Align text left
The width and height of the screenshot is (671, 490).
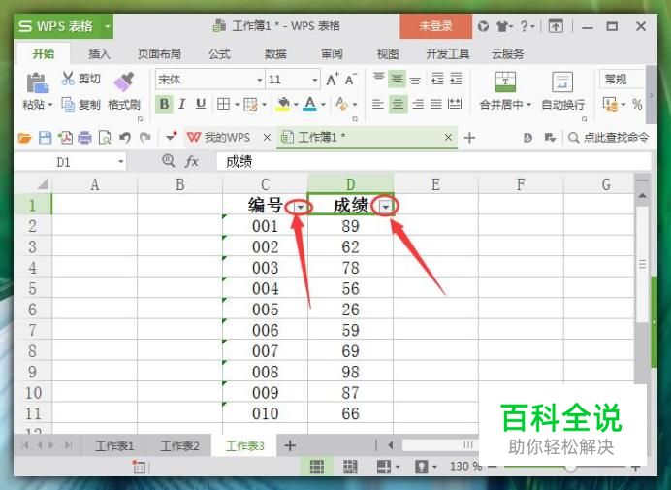[378, 104]
